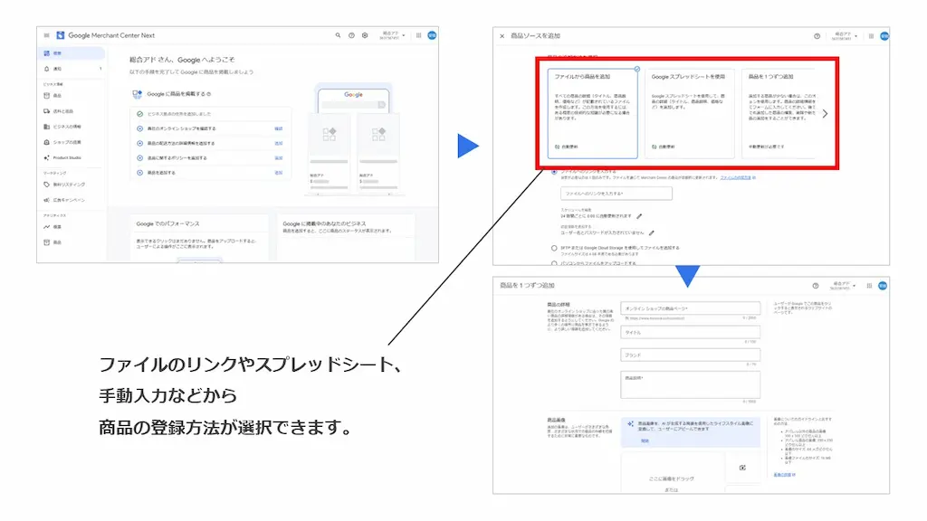Open the Google apps grid icon

417,34
